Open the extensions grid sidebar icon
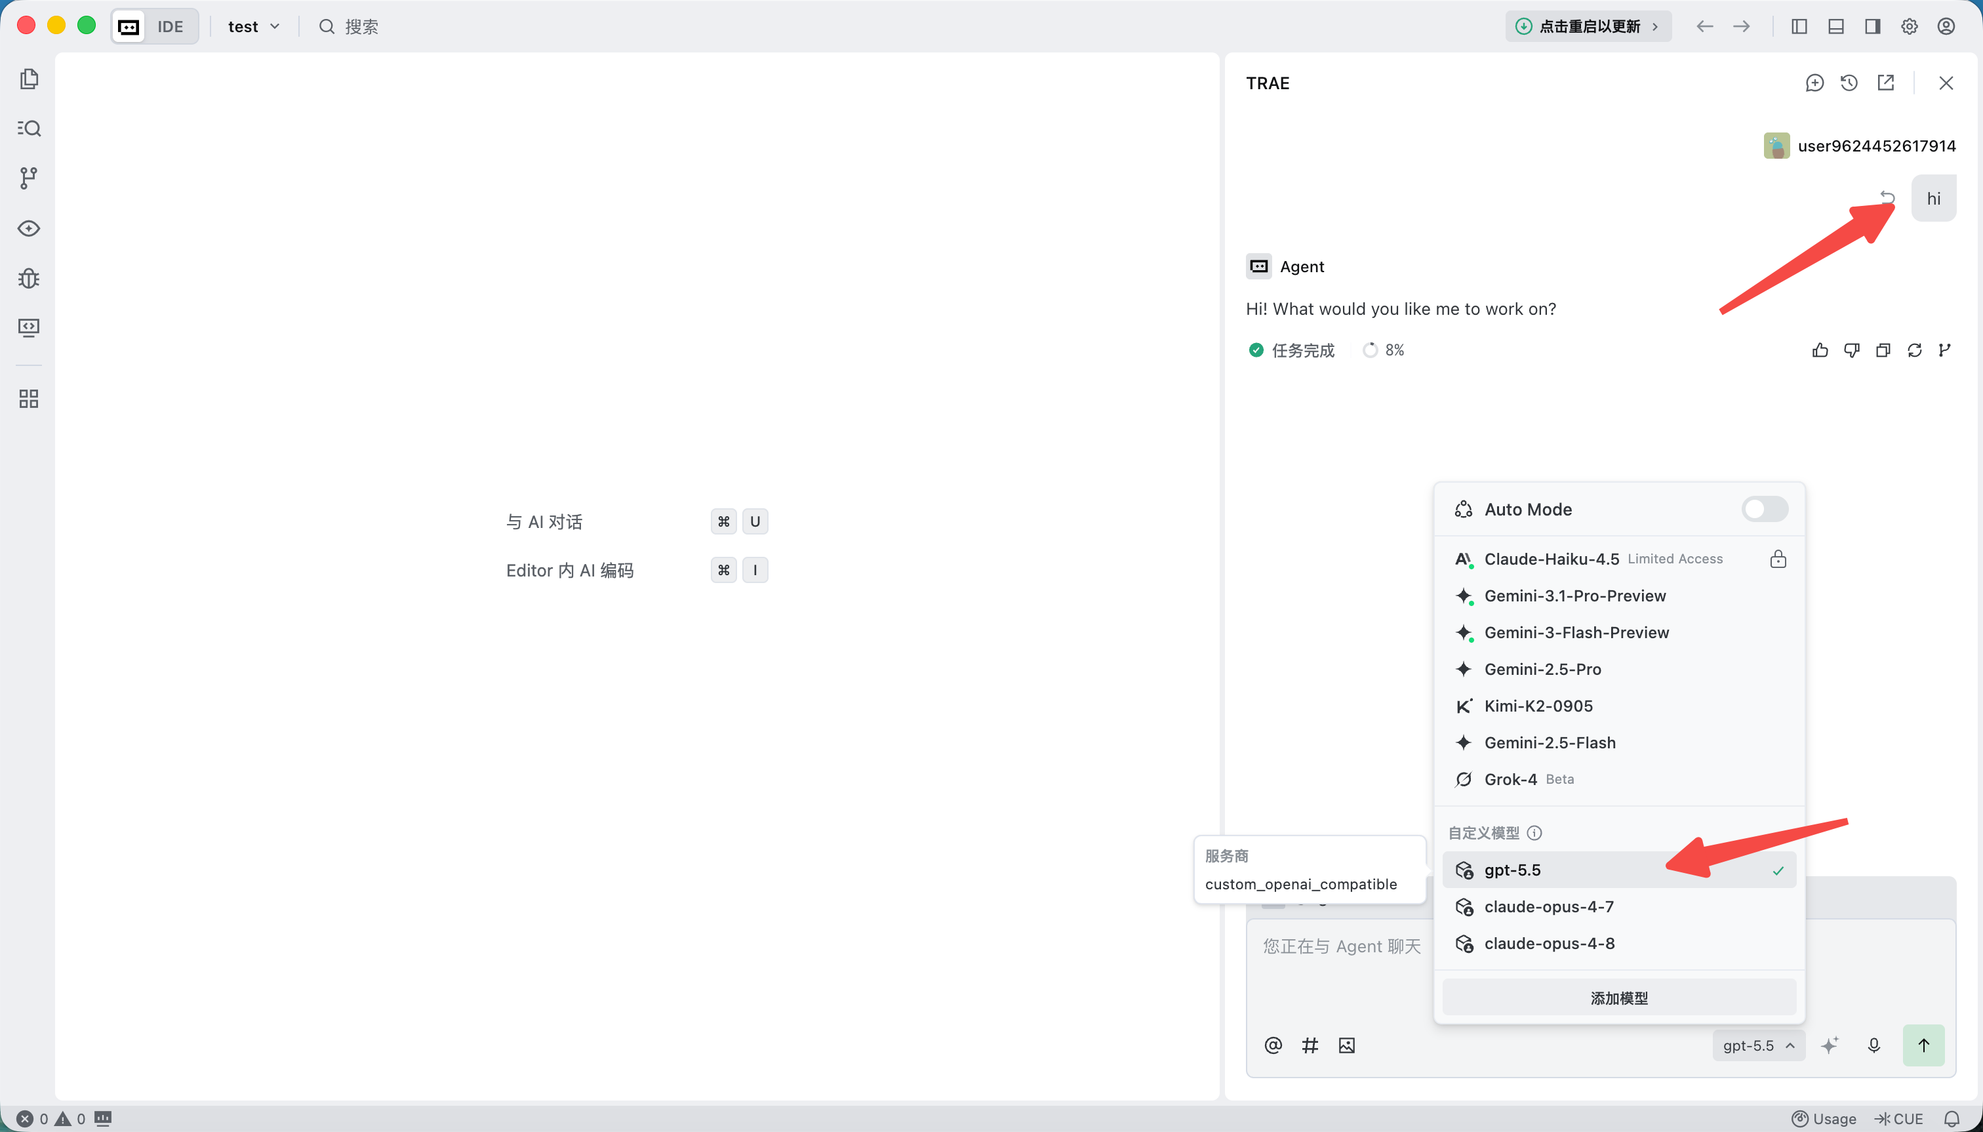The width and height of the screenshot is (1983, 1132). coord(29,399)
